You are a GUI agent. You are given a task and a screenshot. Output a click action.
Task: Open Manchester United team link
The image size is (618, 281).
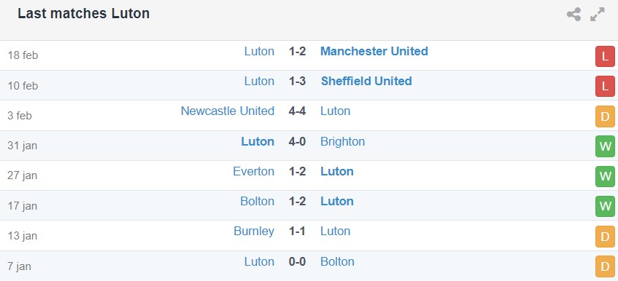coord(374,51)
